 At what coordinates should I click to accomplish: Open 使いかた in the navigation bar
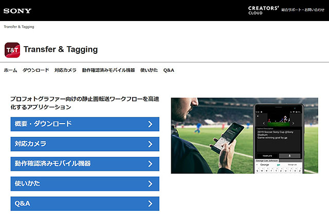click(149, 70)
